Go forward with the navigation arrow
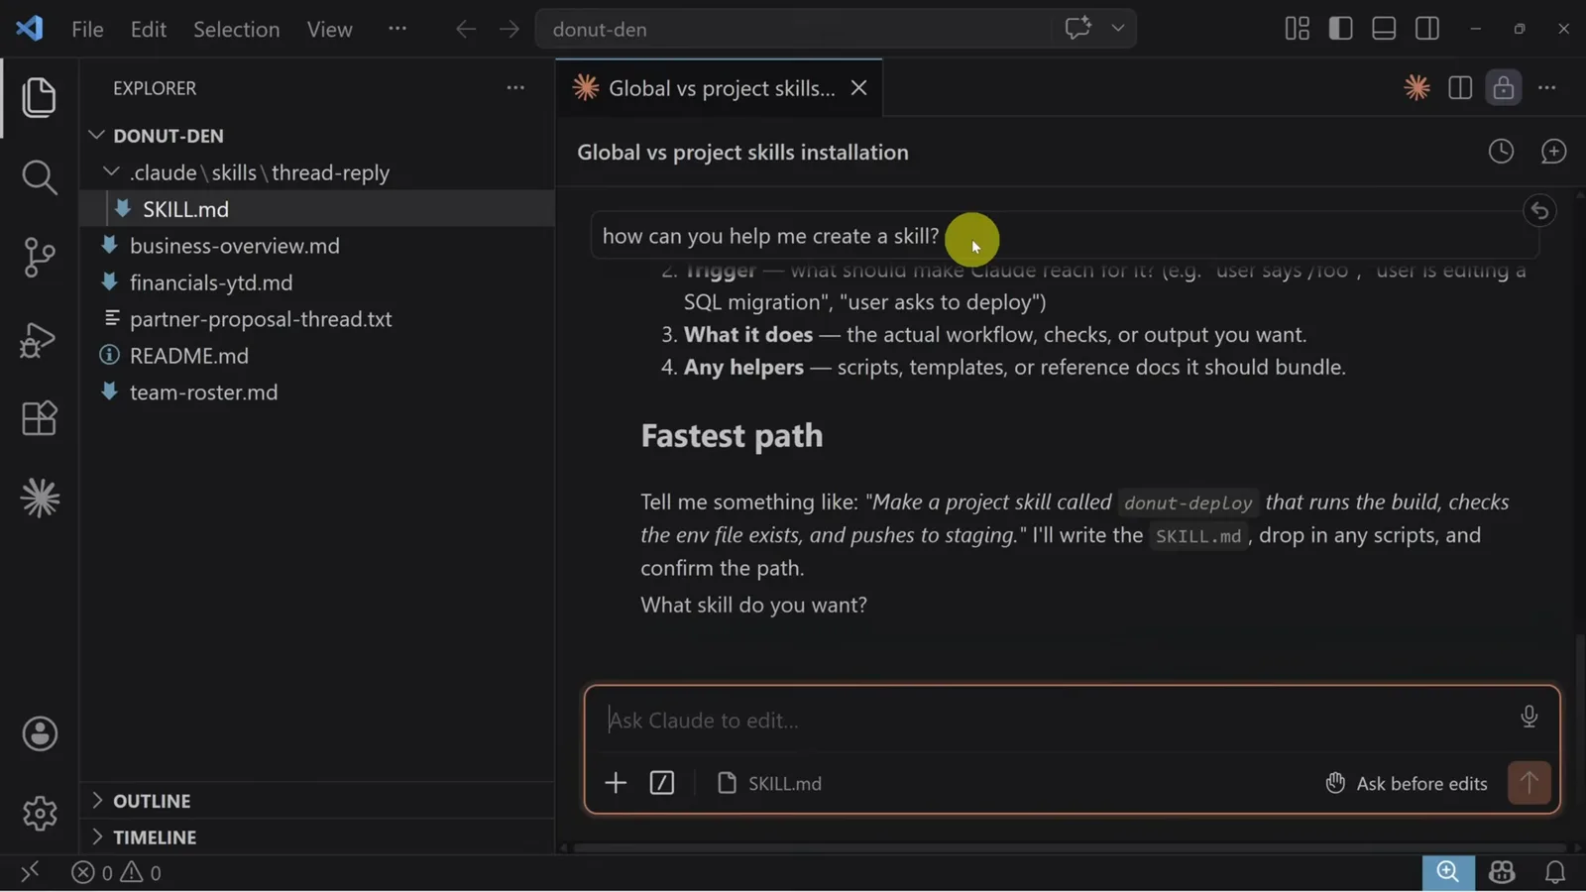The height and width of the screenshot is (892, 1586). pos(509,29)
